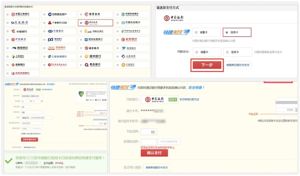Click the 中国光大银行 logo
Image resolution: width=300 pixels, height=176 pixels.
pyautogui.click(x=94, y=31)
